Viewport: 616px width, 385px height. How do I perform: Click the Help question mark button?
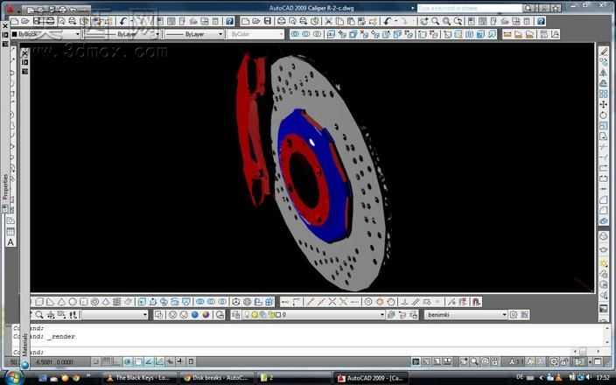click(x=541, y=21)
